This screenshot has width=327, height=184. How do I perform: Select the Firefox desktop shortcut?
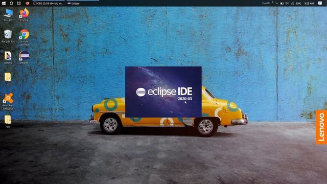coord(24,15)
